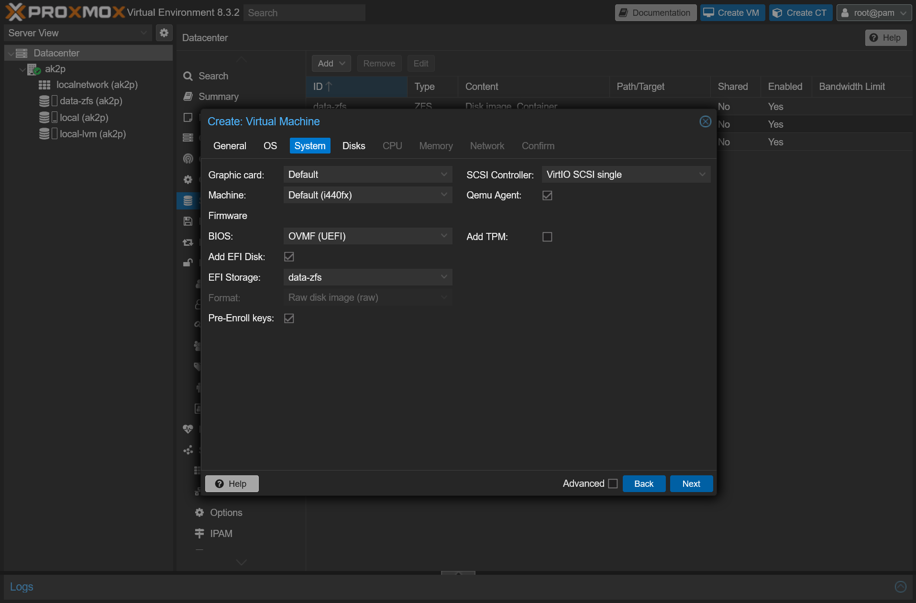Screen dimensions: 916x603
Task: Close the Create Virtual Machine dialog
Action: 705,121
